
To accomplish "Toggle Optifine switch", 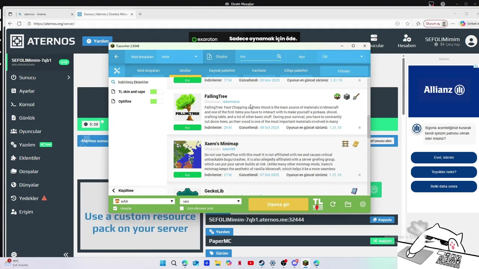I will pyautogui.click(x=156, y=101).
